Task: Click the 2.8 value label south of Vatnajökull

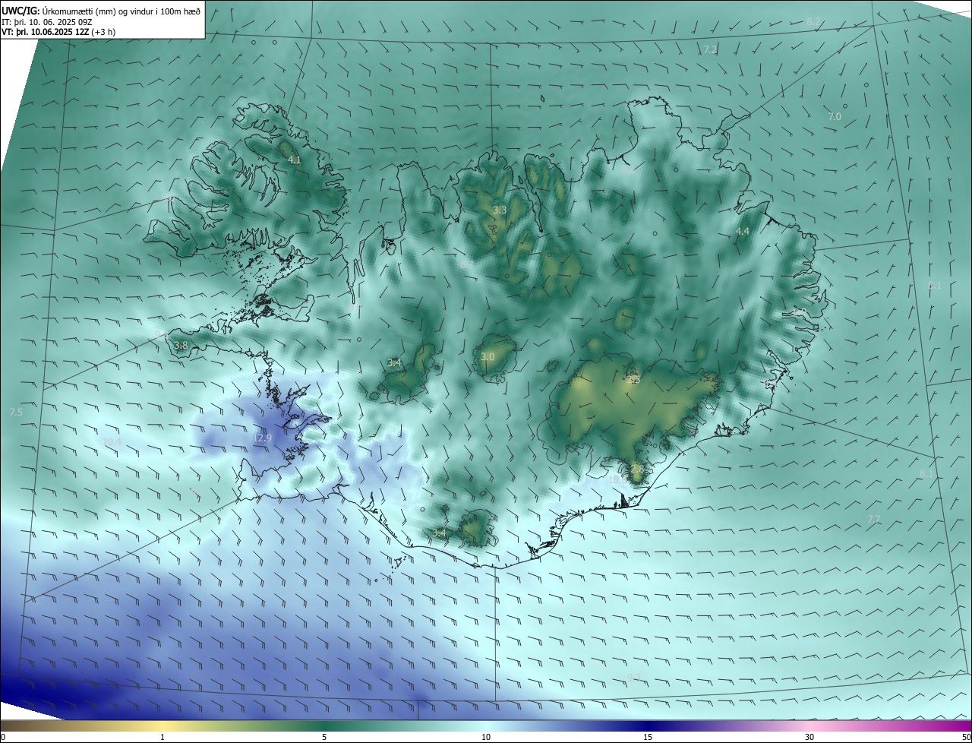Action: 637,470
